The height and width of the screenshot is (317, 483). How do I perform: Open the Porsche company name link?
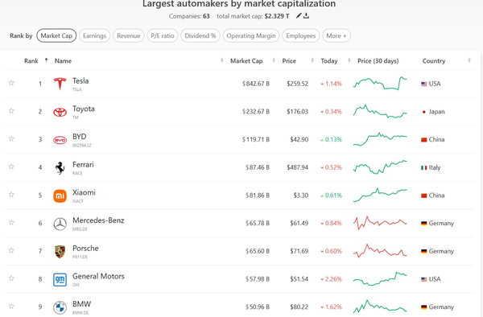pos(85,249)
